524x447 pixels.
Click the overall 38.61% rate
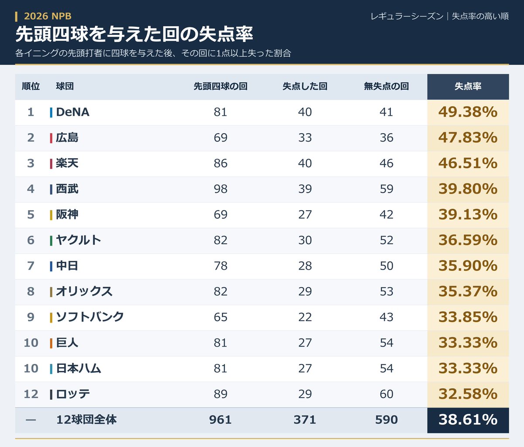(x=468, y=420)
